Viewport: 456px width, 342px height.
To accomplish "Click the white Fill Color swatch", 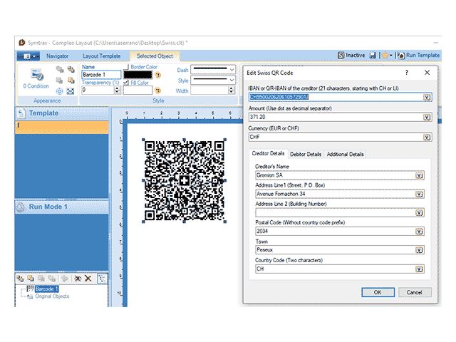I will [138, 90].
